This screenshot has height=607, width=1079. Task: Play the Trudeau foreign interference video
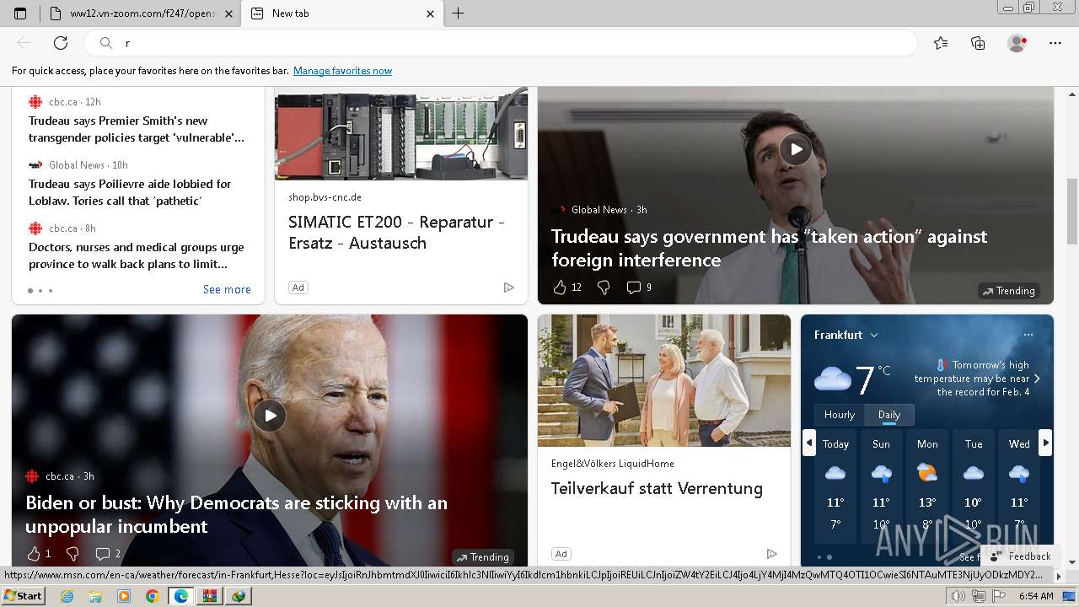pos(796,149)
